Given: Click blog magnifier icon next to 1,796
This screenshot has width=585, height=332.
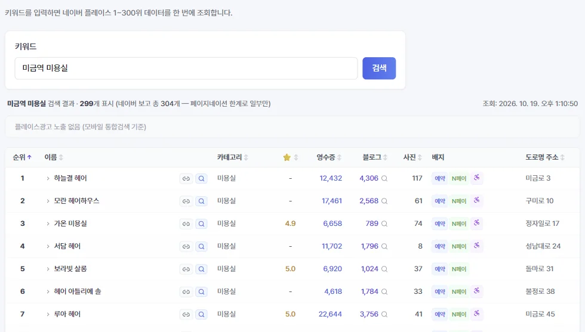Looking at the screenshot, I should pos(384,246).
